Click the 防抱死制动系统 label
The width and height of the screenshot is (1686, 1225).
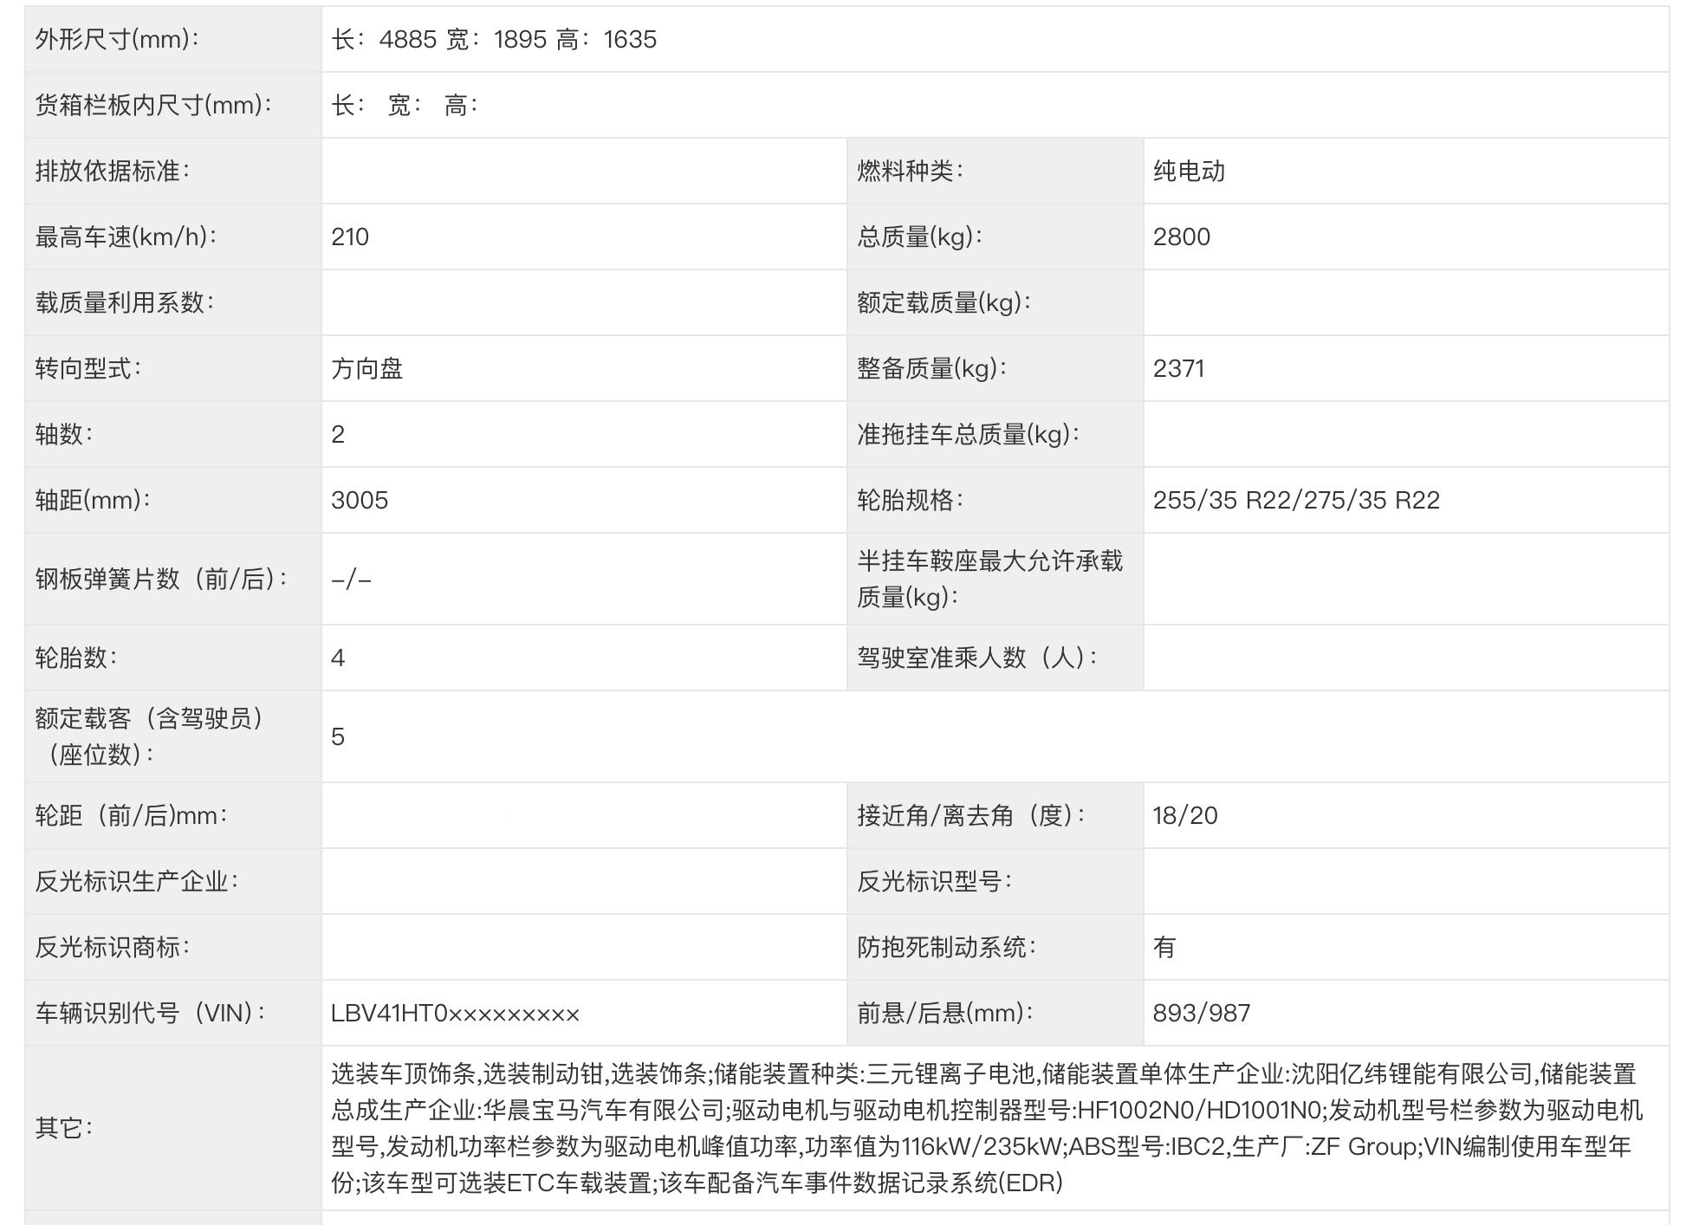point(946,948)
